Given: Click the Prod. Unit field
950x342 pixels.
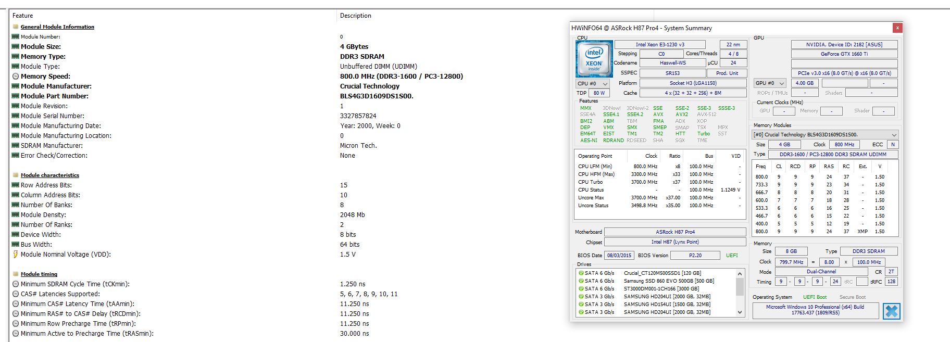Looking at the screenshot, I should [x=727, y=73].
